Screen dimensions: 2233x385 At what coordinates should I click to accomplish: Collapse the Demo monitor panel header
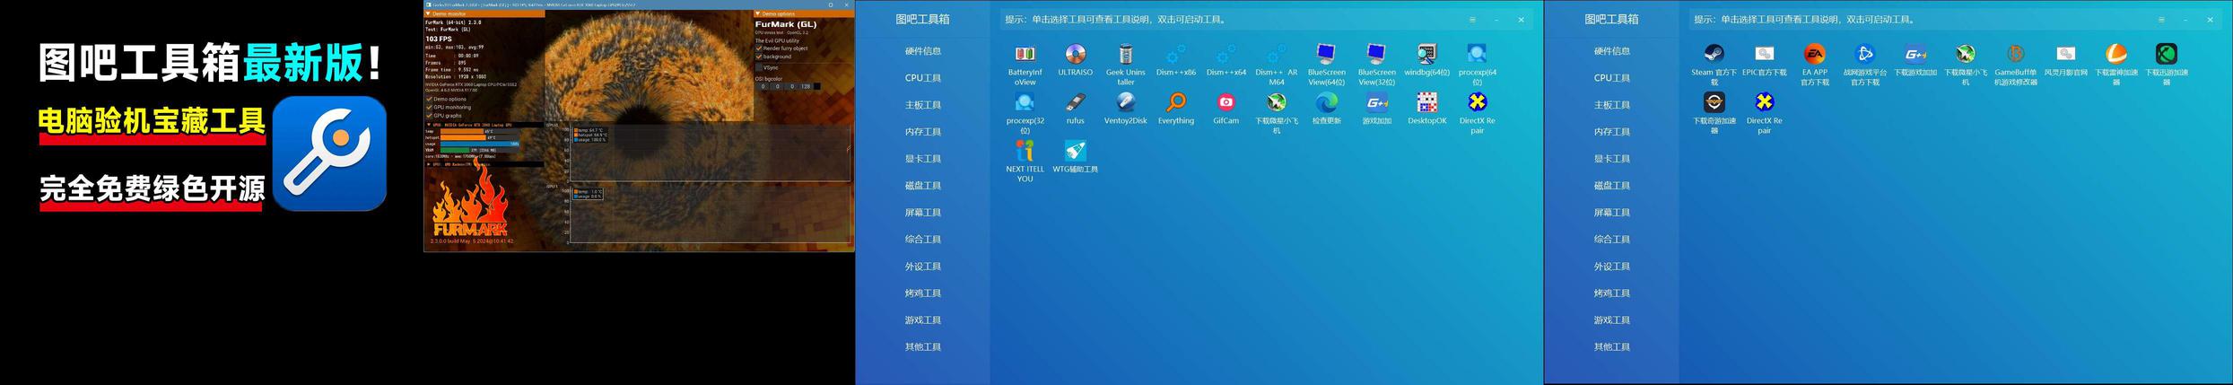[429, 13]
